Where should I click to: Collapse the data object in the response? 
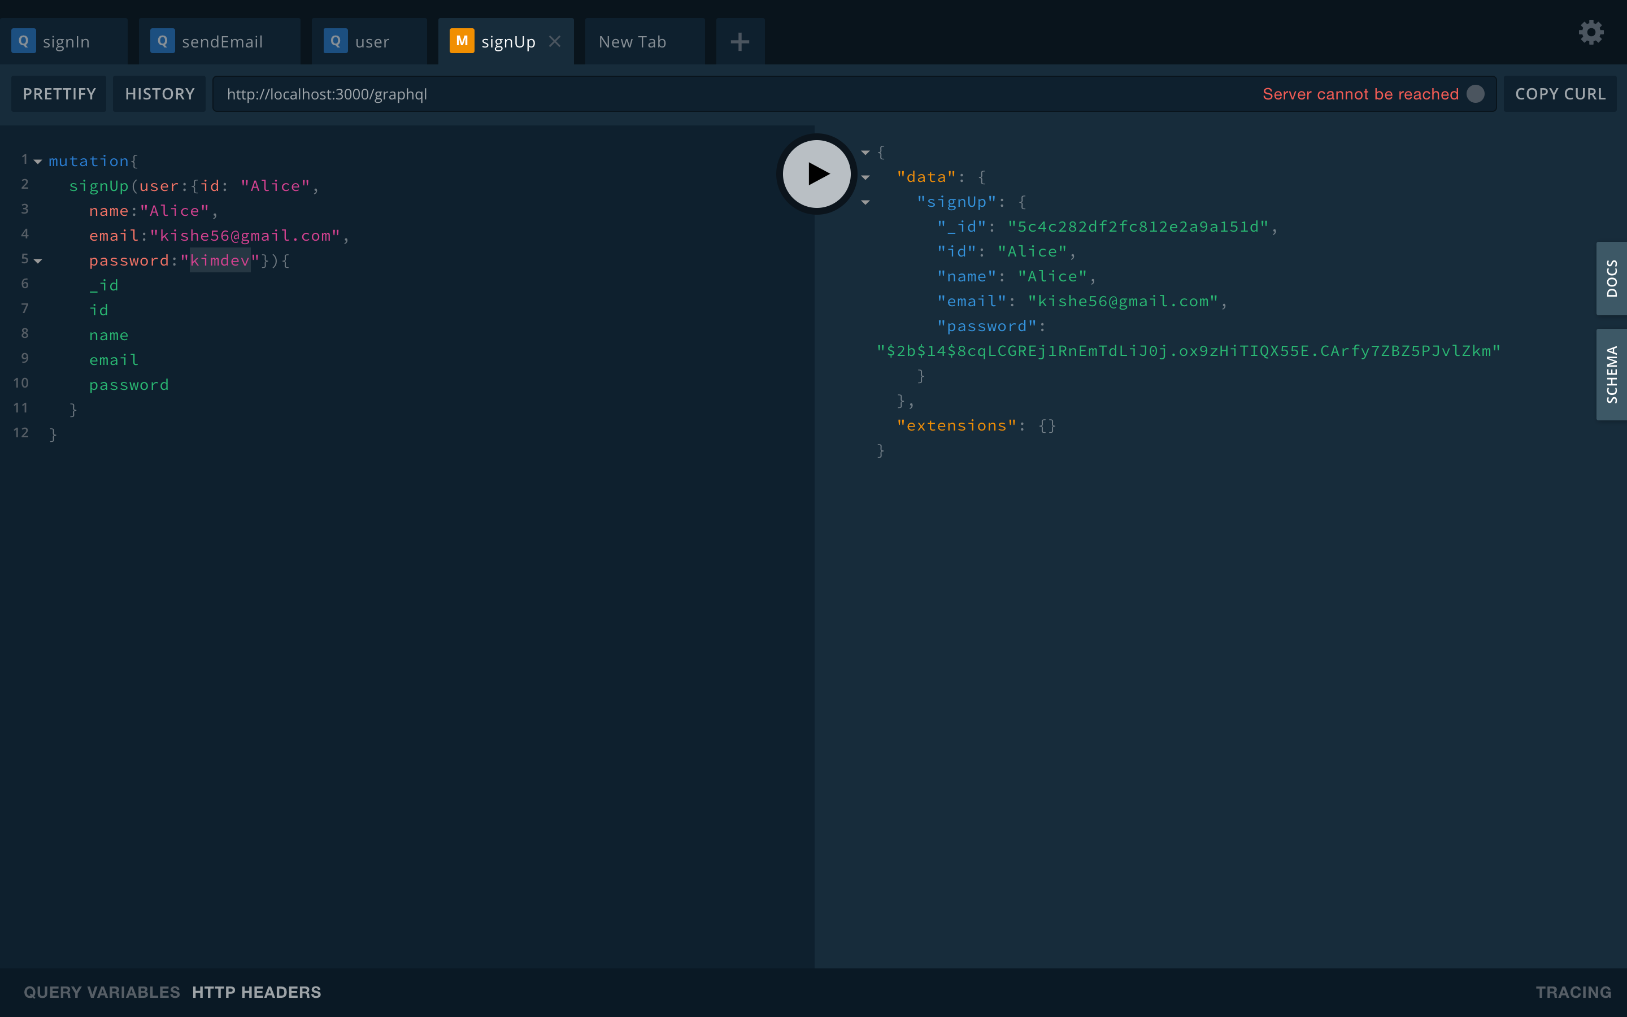pos(866,177)
